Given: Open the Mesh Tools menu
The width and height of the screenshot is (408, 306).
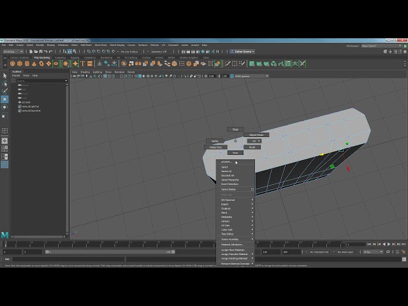Looking at the screenshot, I should click(x=101, y=45).
